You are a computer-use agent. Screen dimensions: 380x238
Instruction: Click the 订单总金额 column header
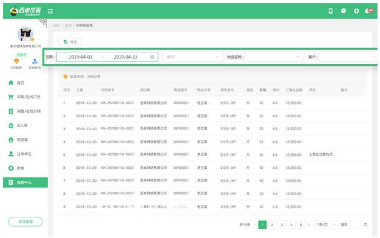(294, 90)
